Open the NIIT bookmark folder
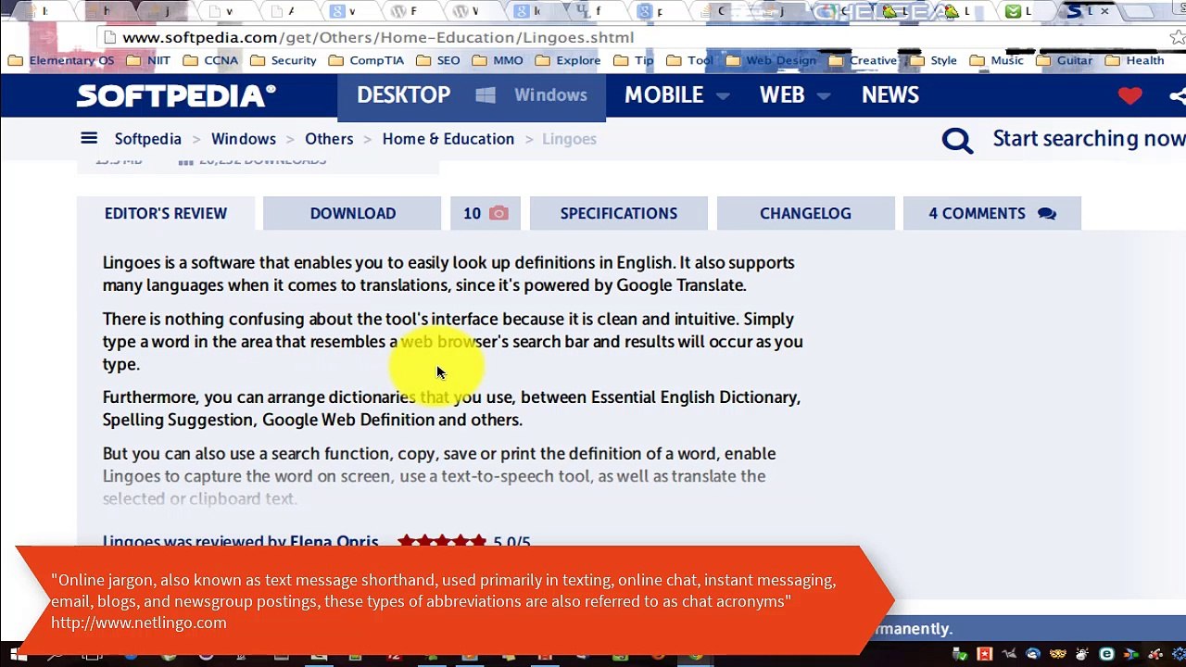The width and height of the screenshot is (1186, 667). 148,60
